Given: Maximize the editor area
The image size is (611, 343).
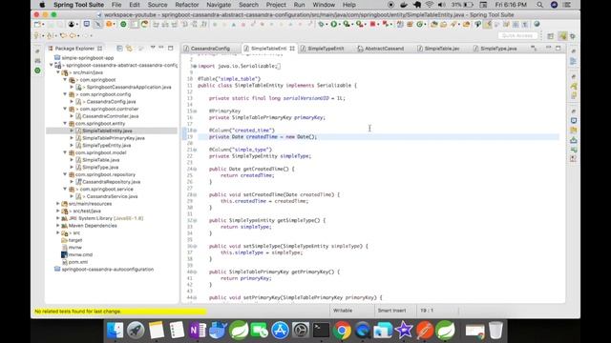Looking at the screenshot, I should (x=558, y=48).
